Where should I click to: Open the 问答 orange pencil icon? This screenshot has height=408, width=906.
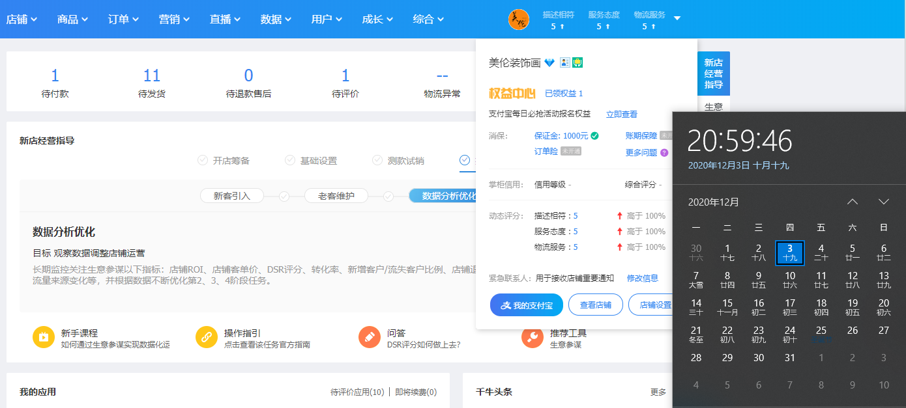(369, 337)
